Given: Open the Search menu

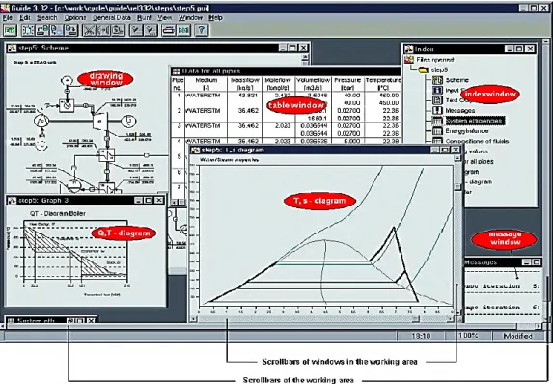Looking at the screenshot, I should coord(46,18).
